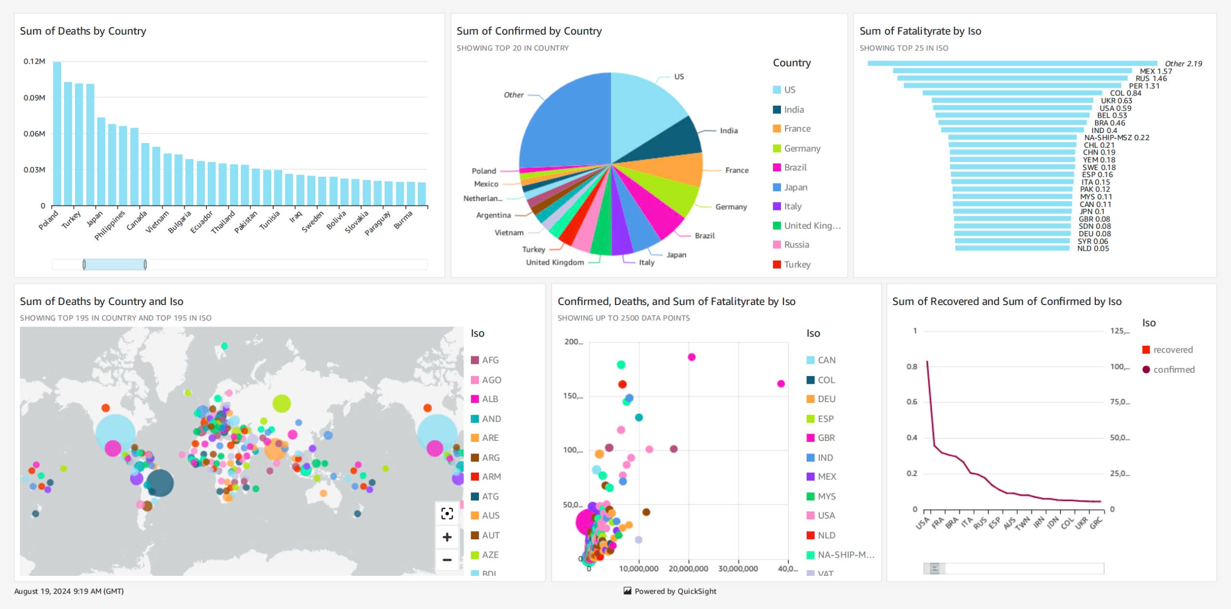The width and height of the screenshot is (1231, 609).
Task: Click the US color swatch in Country legend
Action: tap(777, 90)
